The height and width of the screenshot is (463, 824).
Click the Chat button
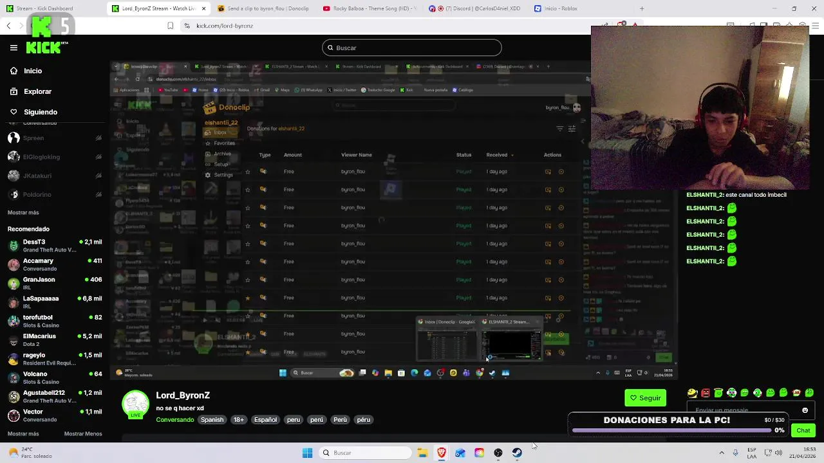click(803, 430)
